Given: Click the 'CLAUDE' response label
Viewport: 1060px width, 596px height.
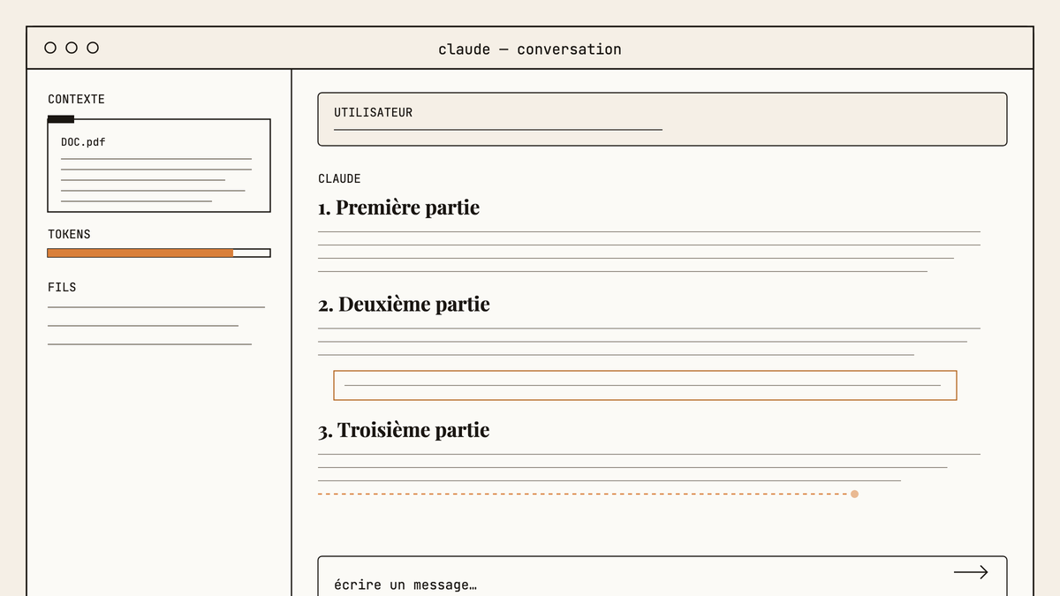Looking at the screenshot, I should 339,179.
